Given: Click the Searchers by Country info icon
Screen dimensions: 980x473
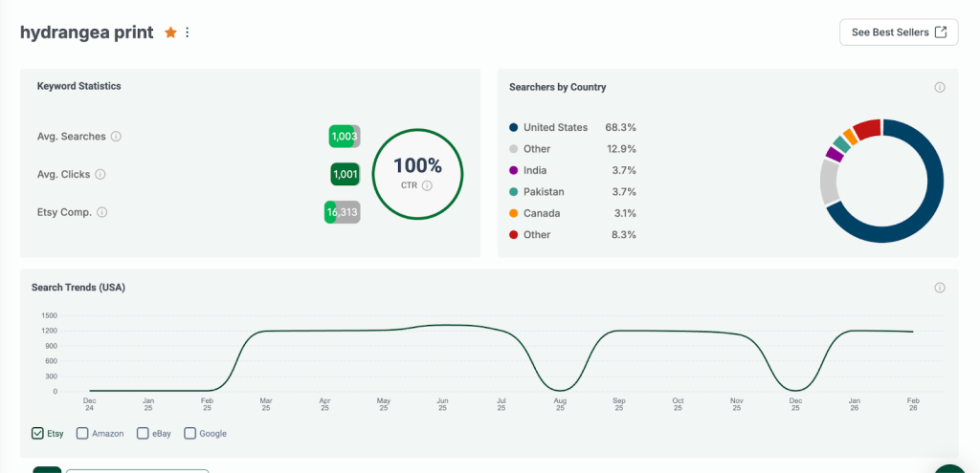Looking at the screenshot, I should [x=940, y=88].
